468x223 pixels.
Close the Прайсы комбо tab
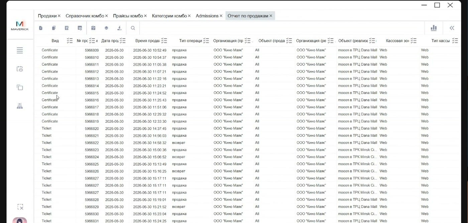(x=145, y=16)
